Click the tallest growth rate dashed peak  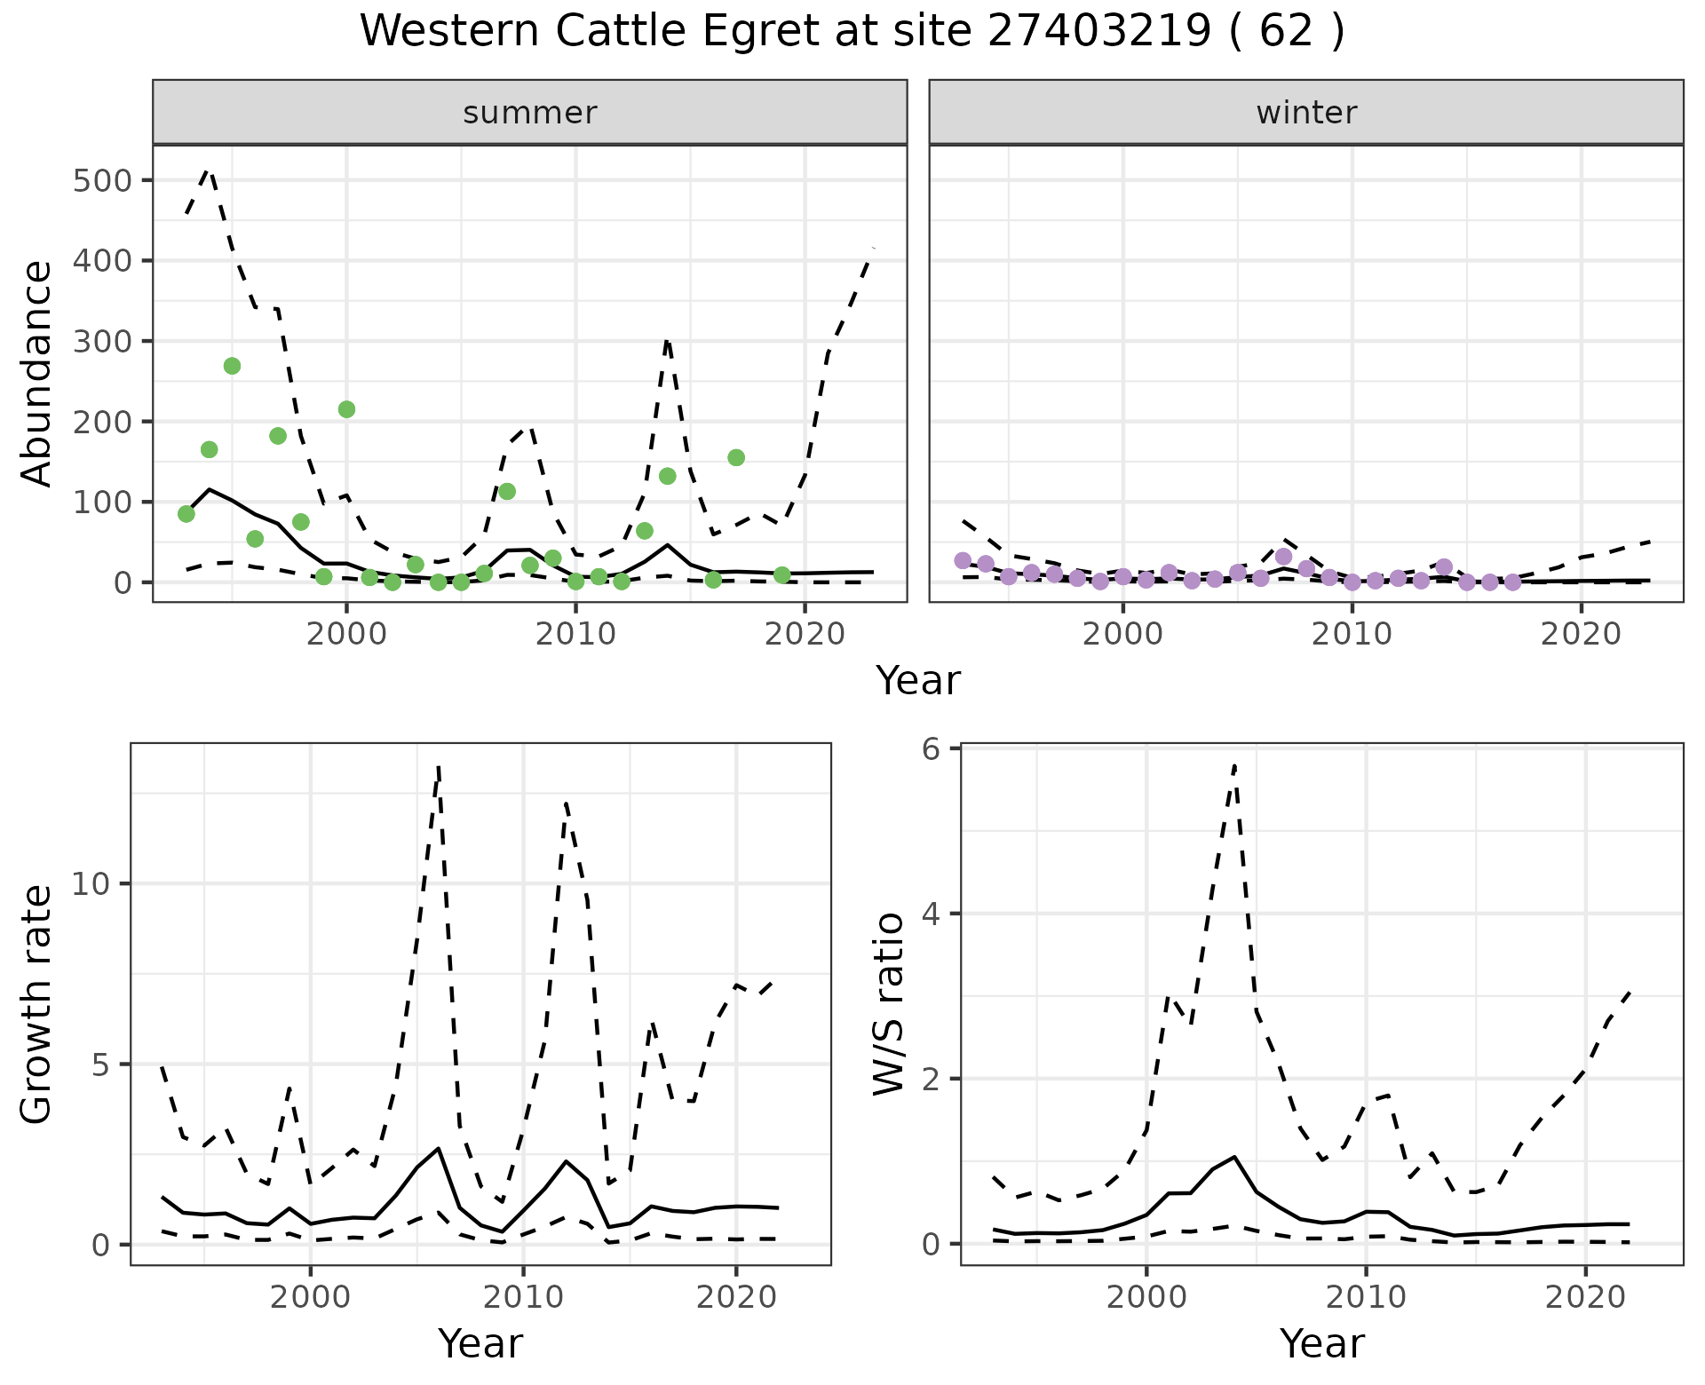[x=439, y=769]
